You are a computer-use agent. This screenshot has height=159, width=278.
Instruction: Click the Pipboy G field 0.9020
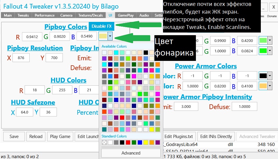click(x=60, y=36)
